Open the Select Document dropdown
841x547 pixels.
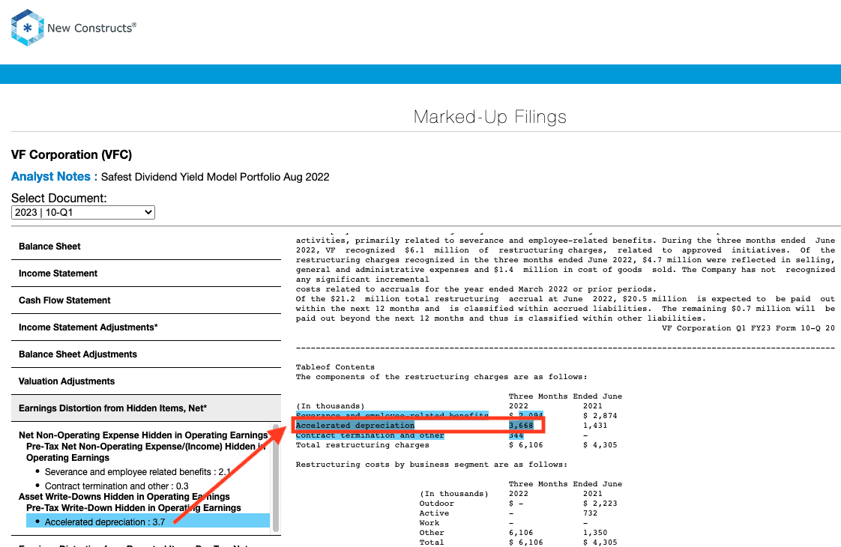[83, 212]
